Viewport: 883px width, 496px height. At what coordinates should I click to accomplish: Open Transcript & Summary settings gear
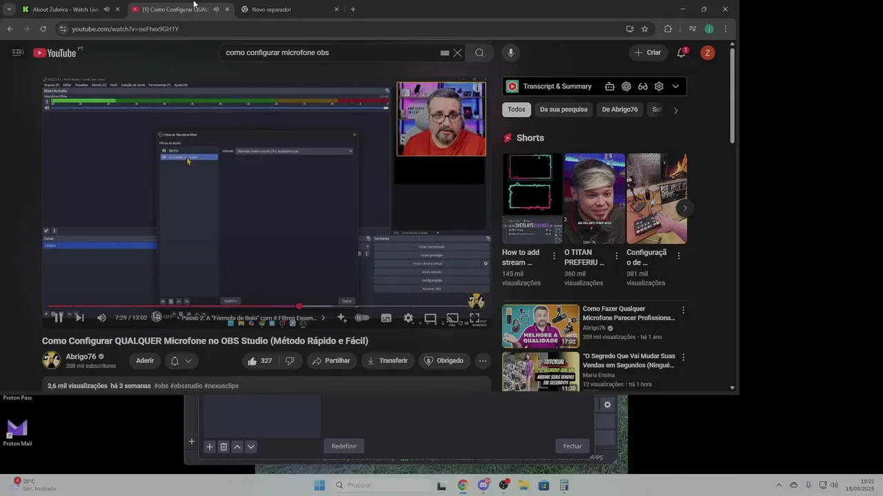click(x=659, y=87)
